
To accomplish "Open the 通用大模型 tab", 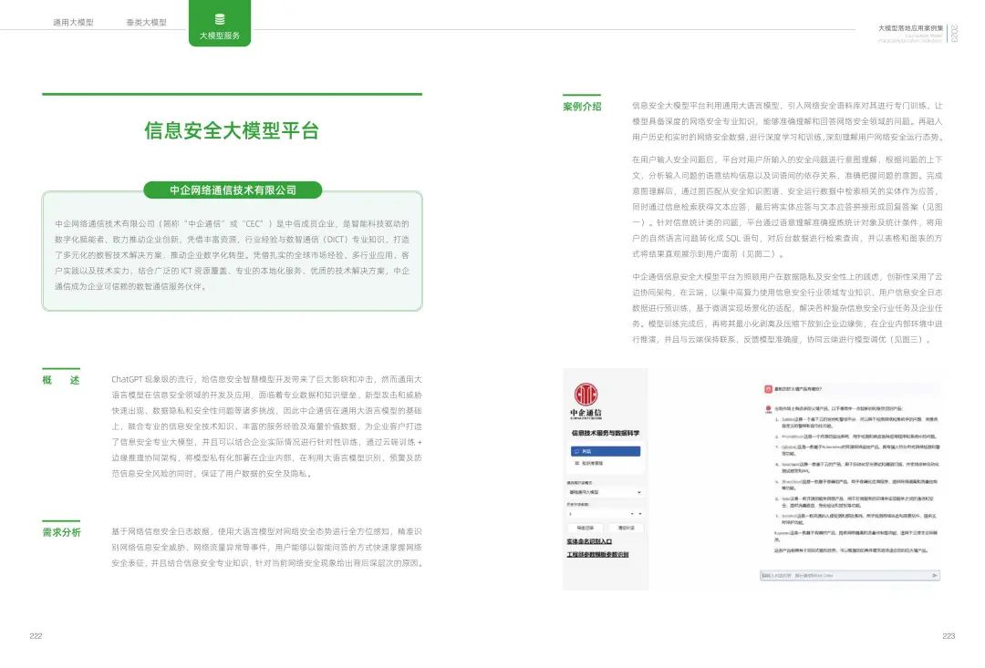I will click(x=73, y=23).
